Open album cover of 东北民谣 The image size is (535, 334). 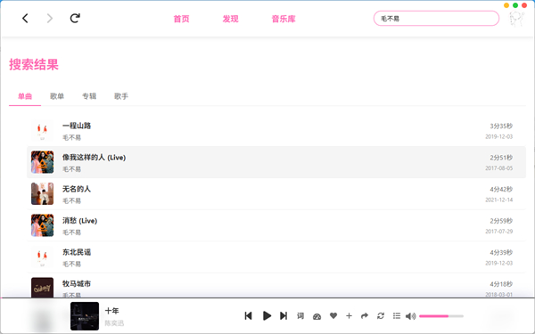pyautogui.click(x=42, y=257)
